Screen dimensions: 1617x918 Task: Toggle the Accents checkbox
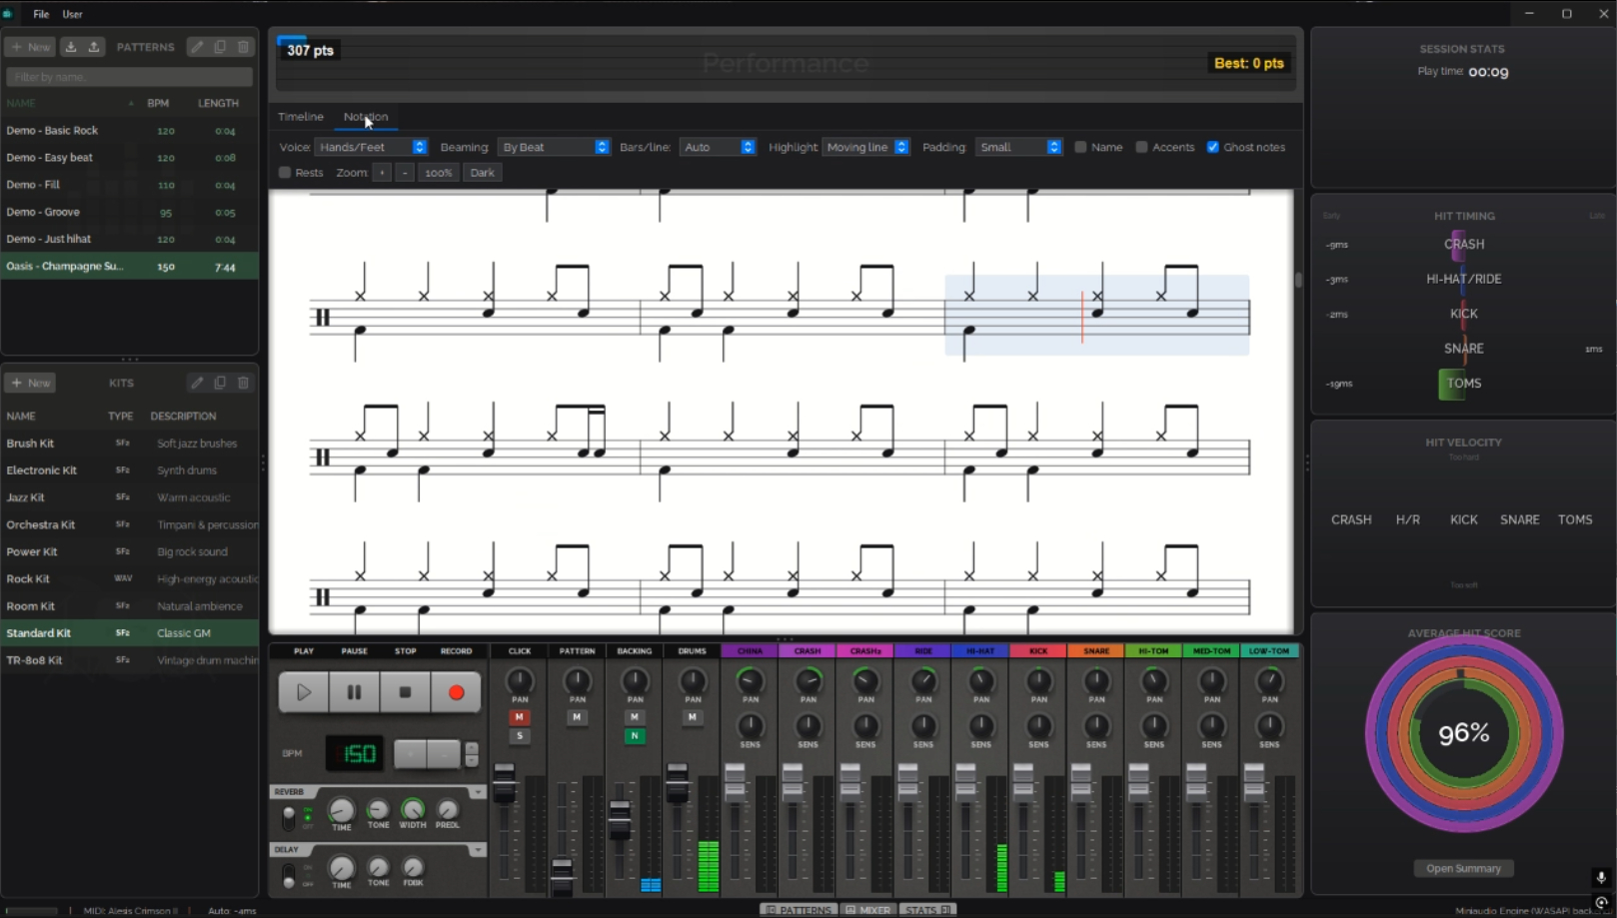click(x=1141, y=147)
